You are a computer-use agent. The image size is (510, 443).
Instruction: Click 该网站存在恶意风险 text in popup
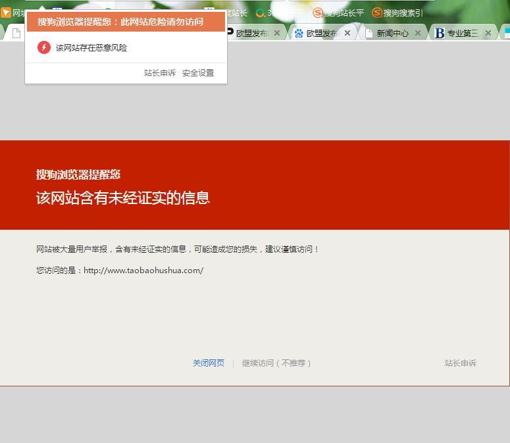tap(91, 48)
